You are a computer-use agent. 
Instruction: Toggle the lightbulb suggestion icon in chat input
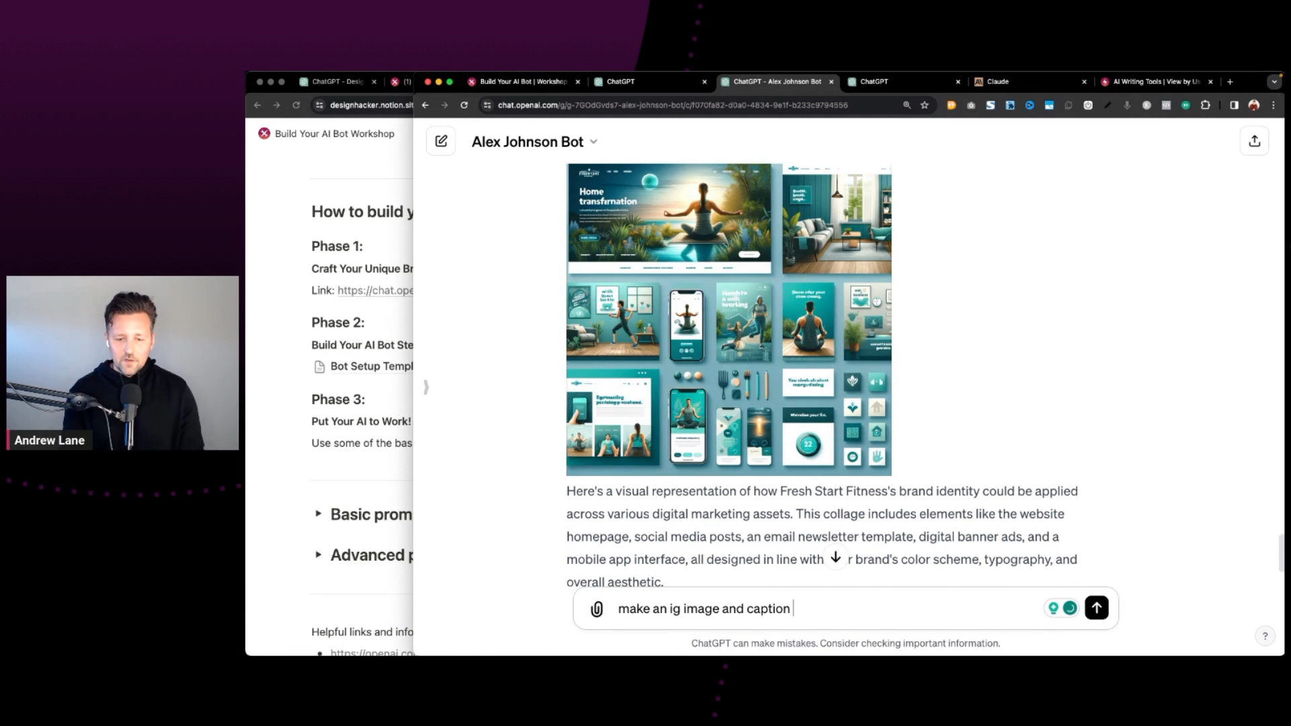tap(1054, 608)
